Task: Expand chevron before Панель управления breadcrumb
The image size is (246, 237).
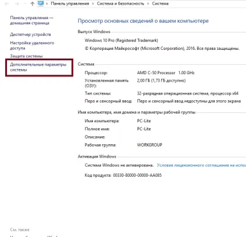Action: [x=47, y=3]
